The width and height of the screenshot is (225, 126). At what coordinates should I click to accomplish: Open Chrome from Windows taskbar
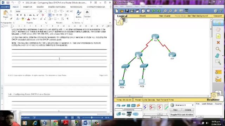(x=56, y=123)
